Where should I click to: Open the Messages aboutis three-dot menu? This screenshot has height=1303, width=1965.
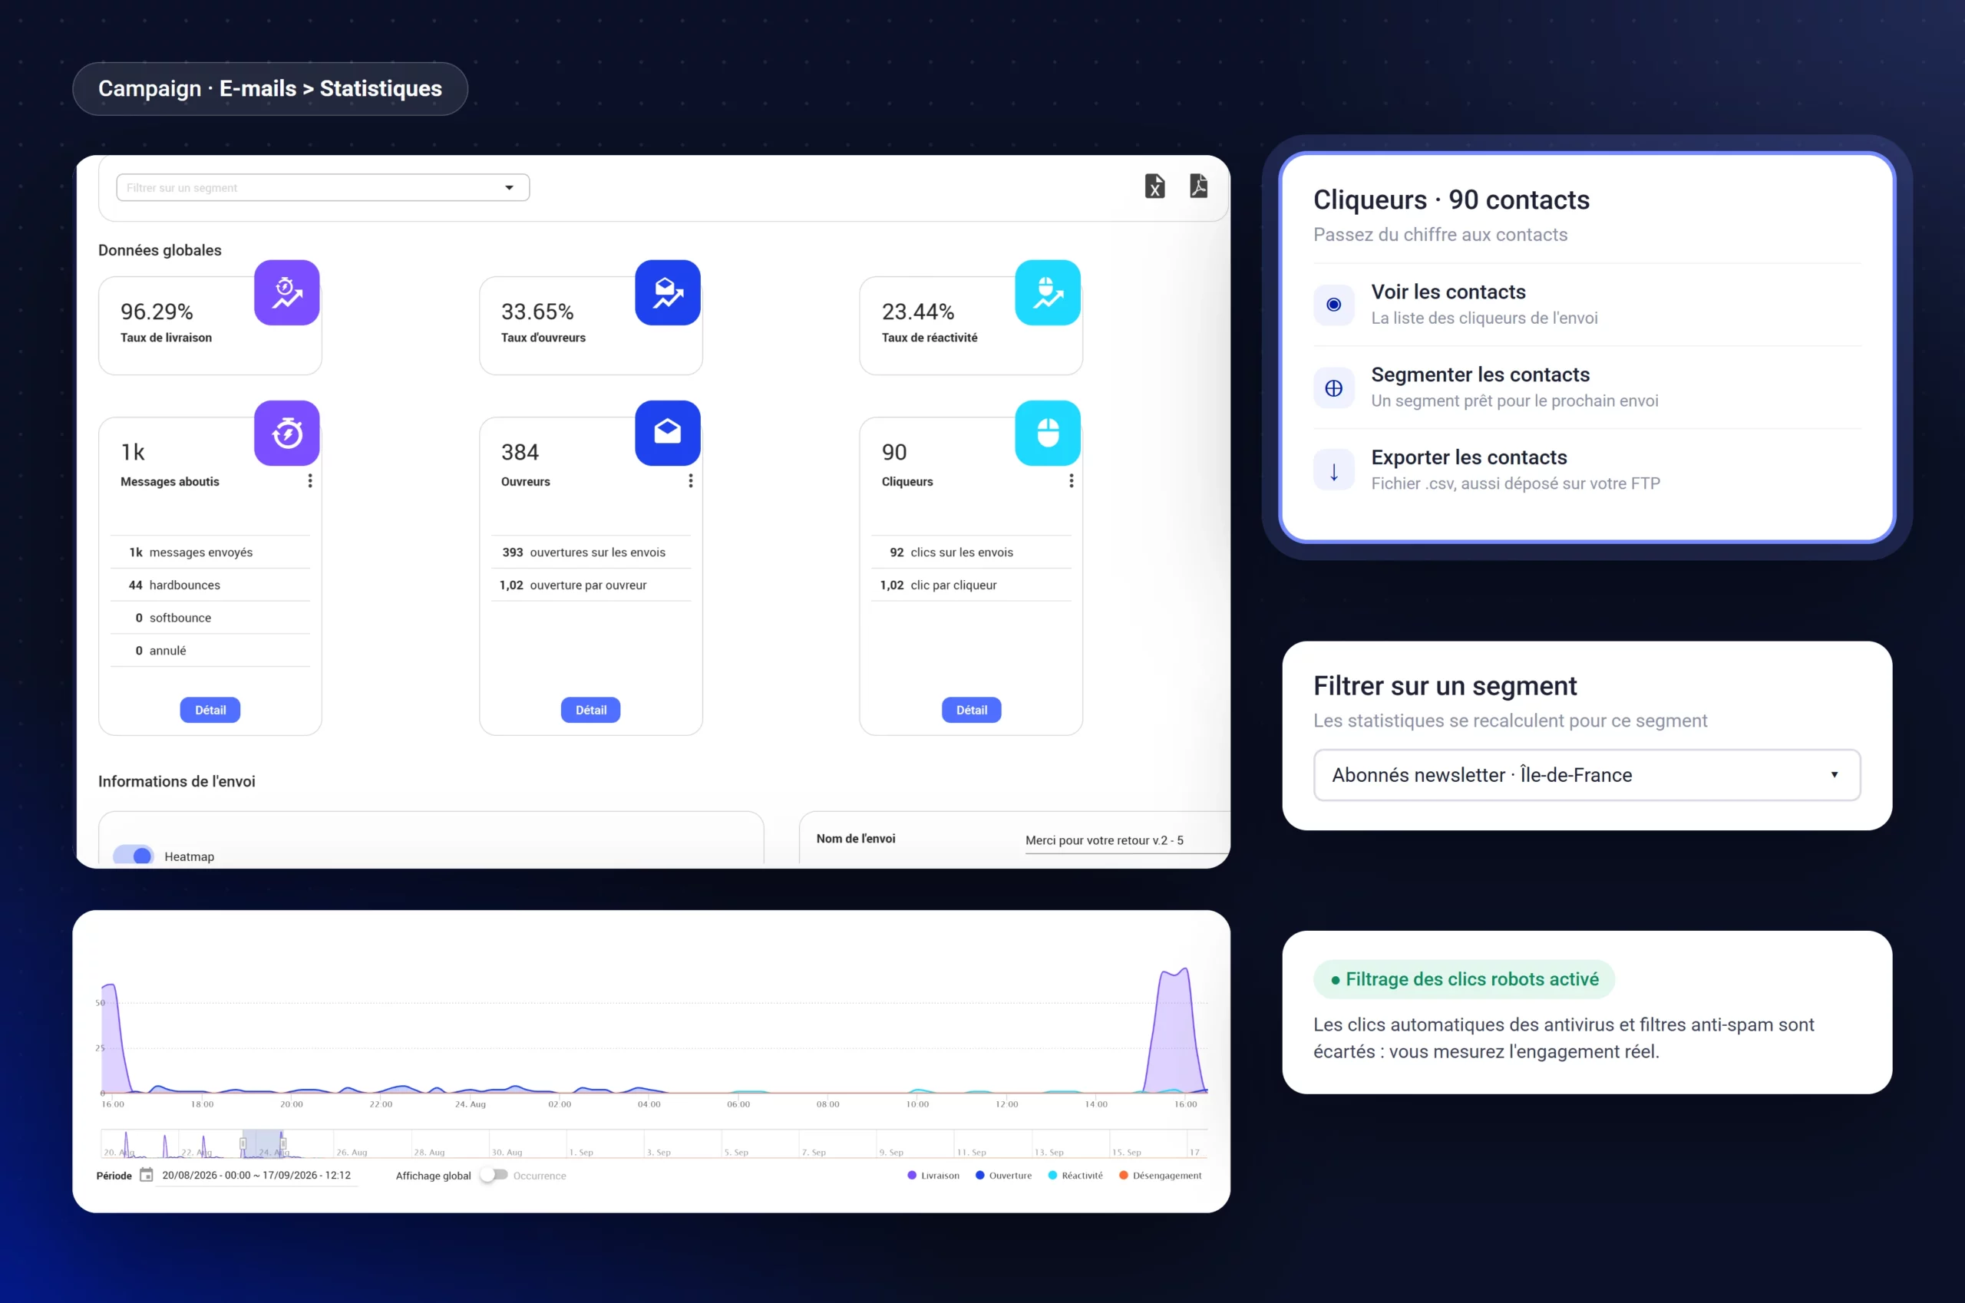(310, 481)
